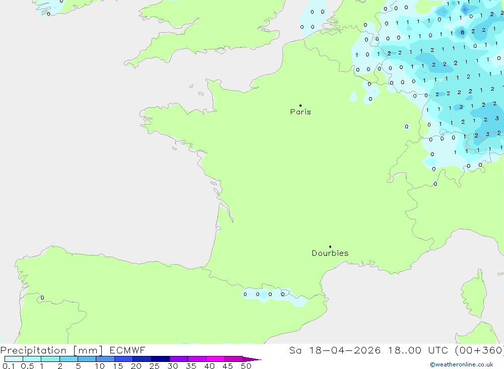This screenshot has width=504, height=369.
Task: Select the 10 mm blue legend swatch
Action: pos(105,359)
